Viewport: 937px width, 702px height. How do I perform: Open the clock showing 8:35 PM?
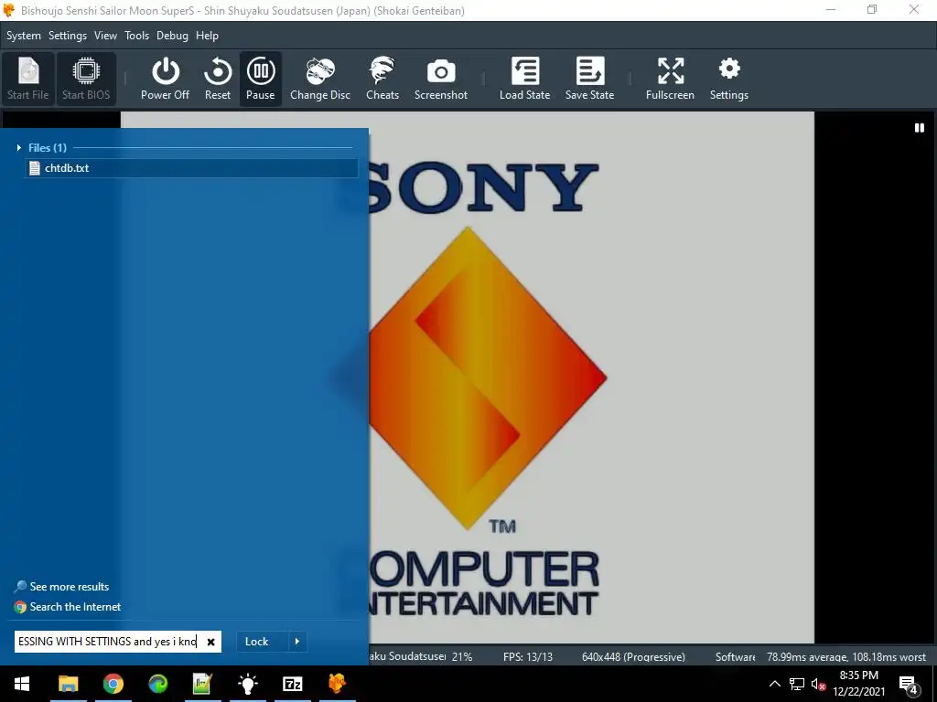(x=858, y=684)
